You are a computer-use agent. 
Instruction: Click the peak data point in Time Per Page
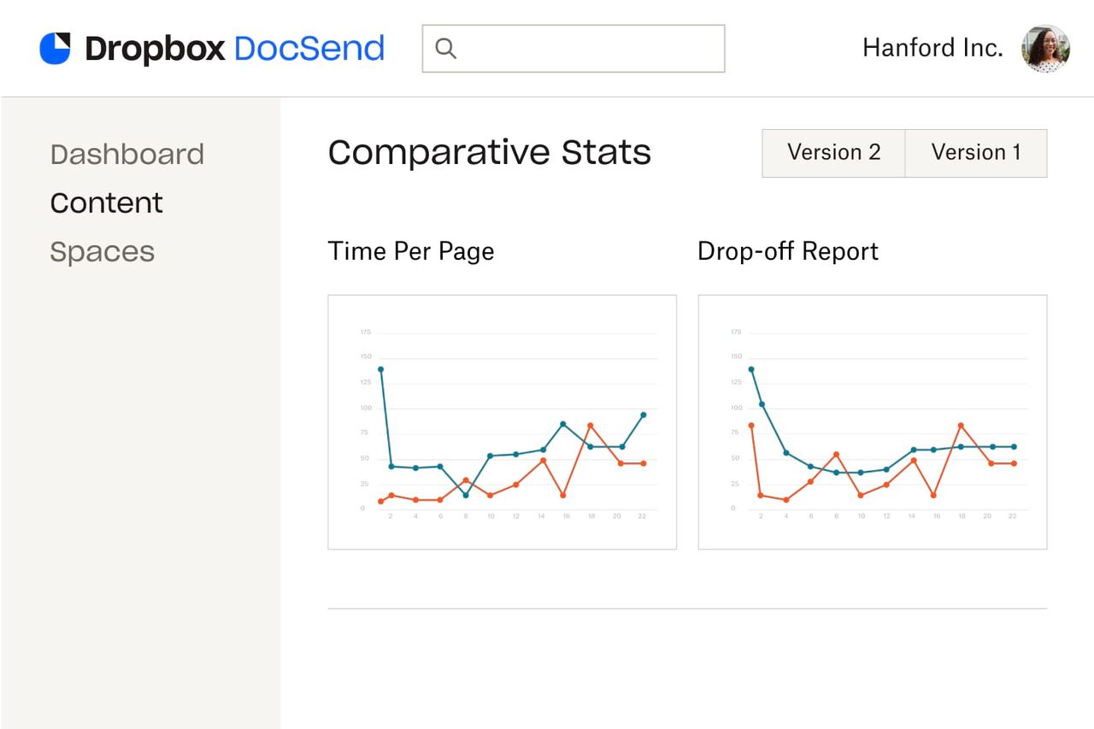380,369
